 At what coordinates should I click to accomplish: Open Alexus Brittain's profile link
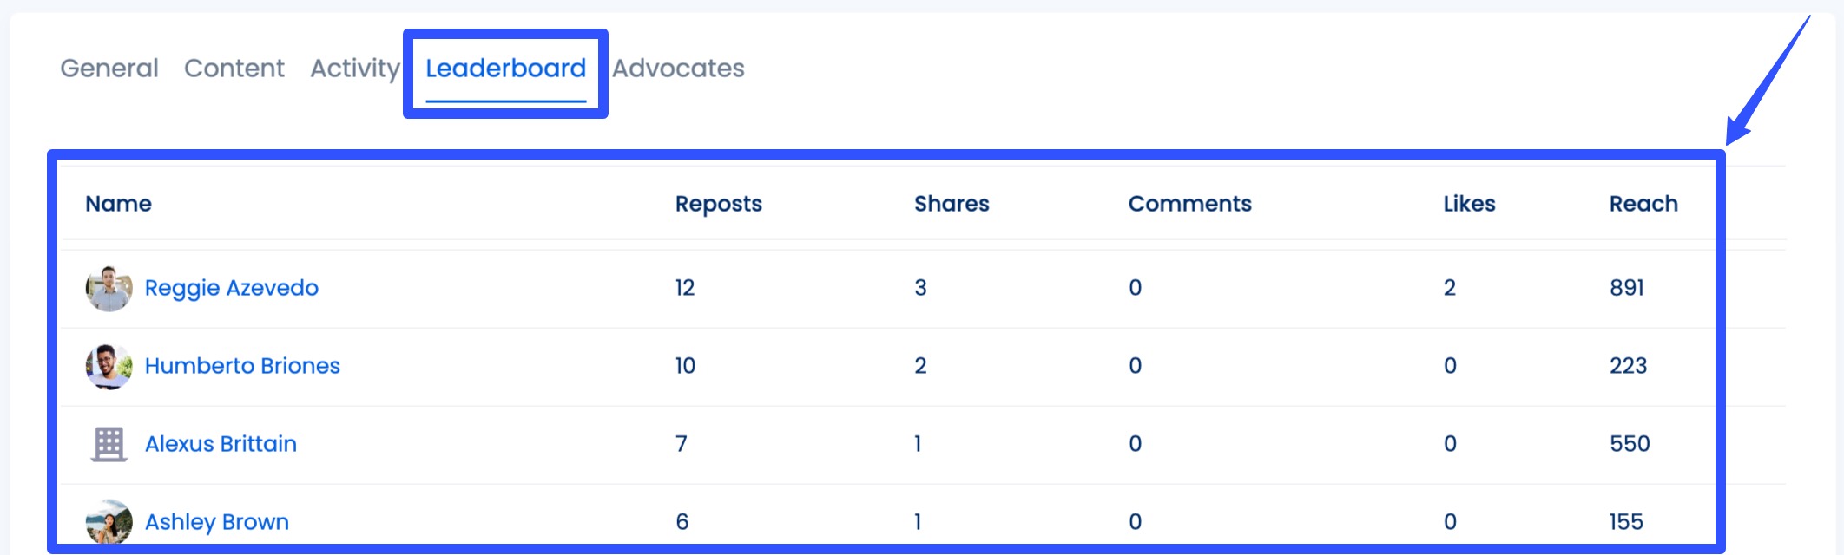[221, 443]
